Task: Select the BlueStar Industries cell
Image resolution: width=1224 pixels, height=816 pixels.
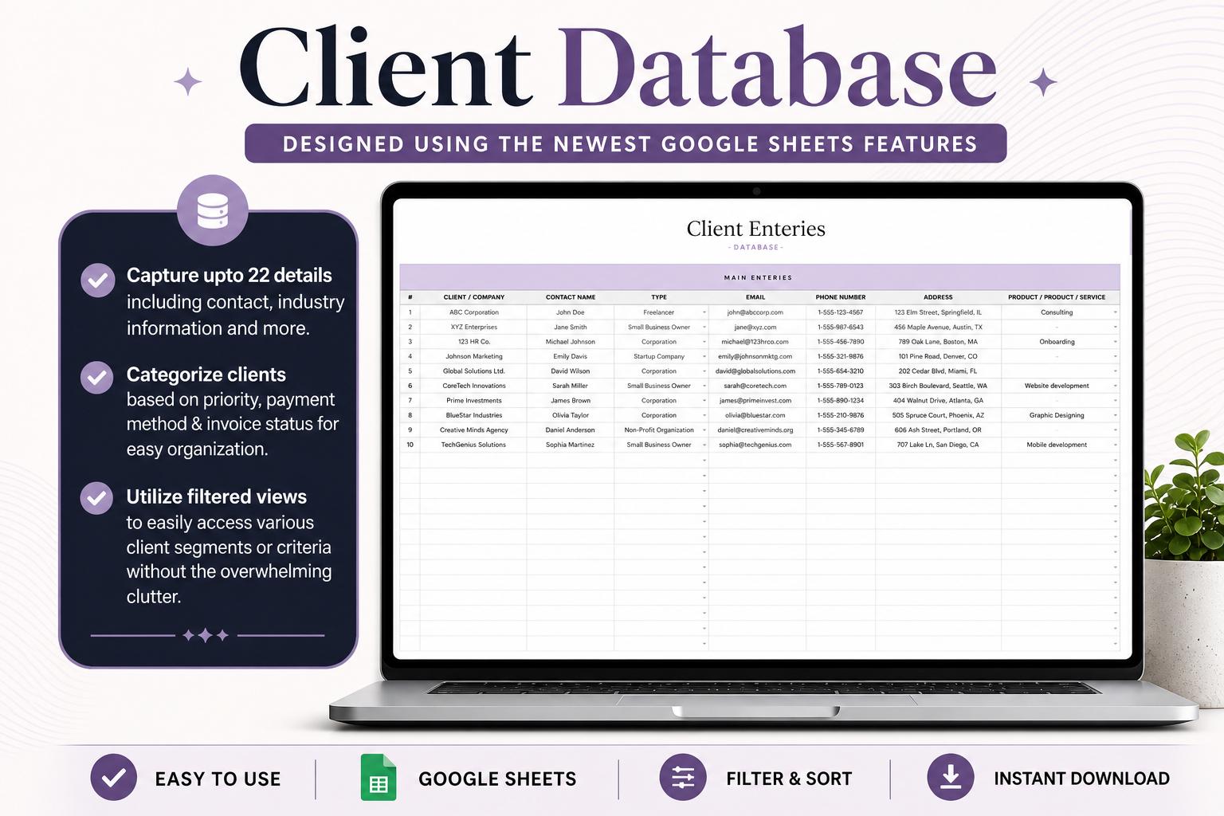Action: pyautogui.click(x=474, y=415)
